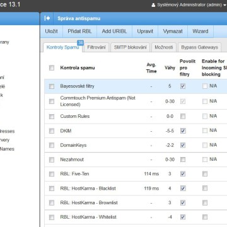Open Systémový Administrator dropdown arrow

point(224,5)
